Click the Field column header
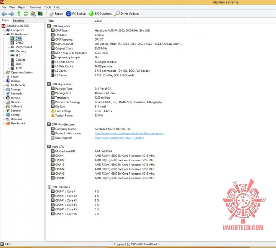 coord(70,21)
